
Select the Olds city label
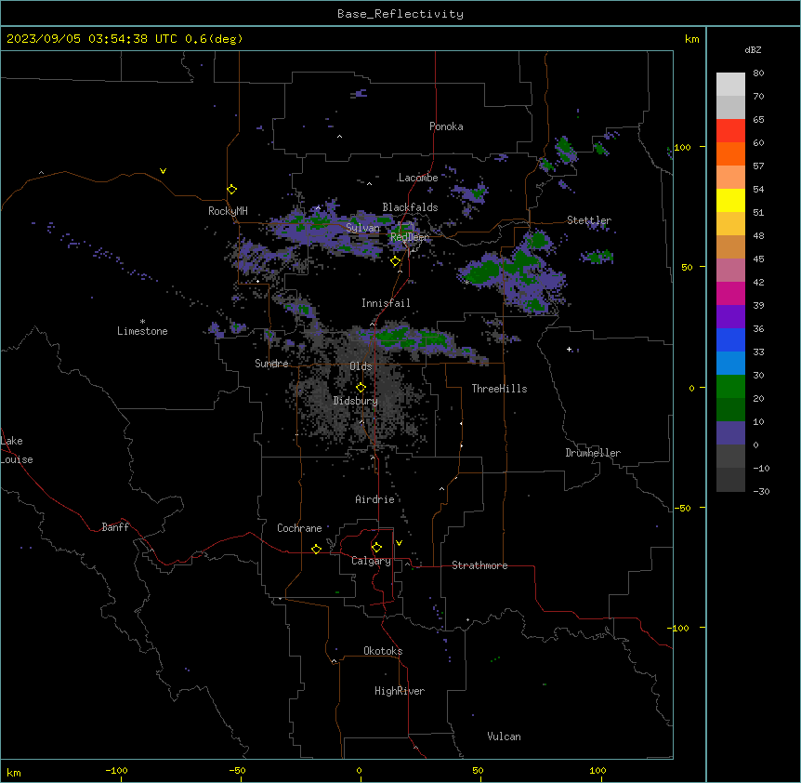(x=361, y=366)
